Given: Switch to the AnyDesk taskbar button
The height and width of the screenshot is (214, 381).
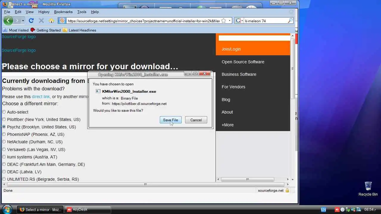Looking at the screenshot, I should click(88, 210).
